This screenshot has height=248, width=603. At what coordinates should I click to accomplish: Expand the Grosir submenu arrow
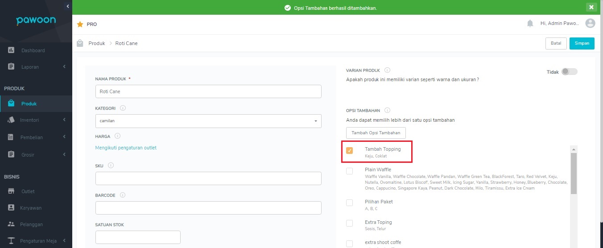64,154
